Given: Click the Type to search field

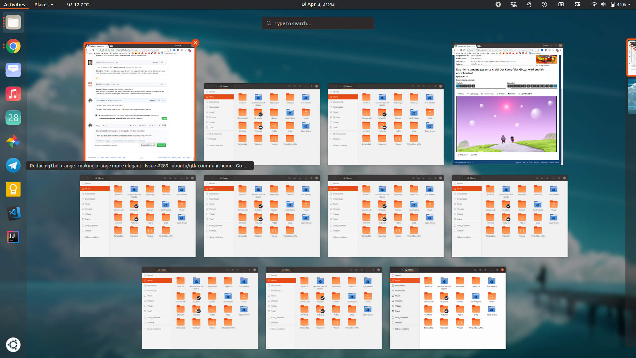Looking at the screenshot, I should click(318, 23).
